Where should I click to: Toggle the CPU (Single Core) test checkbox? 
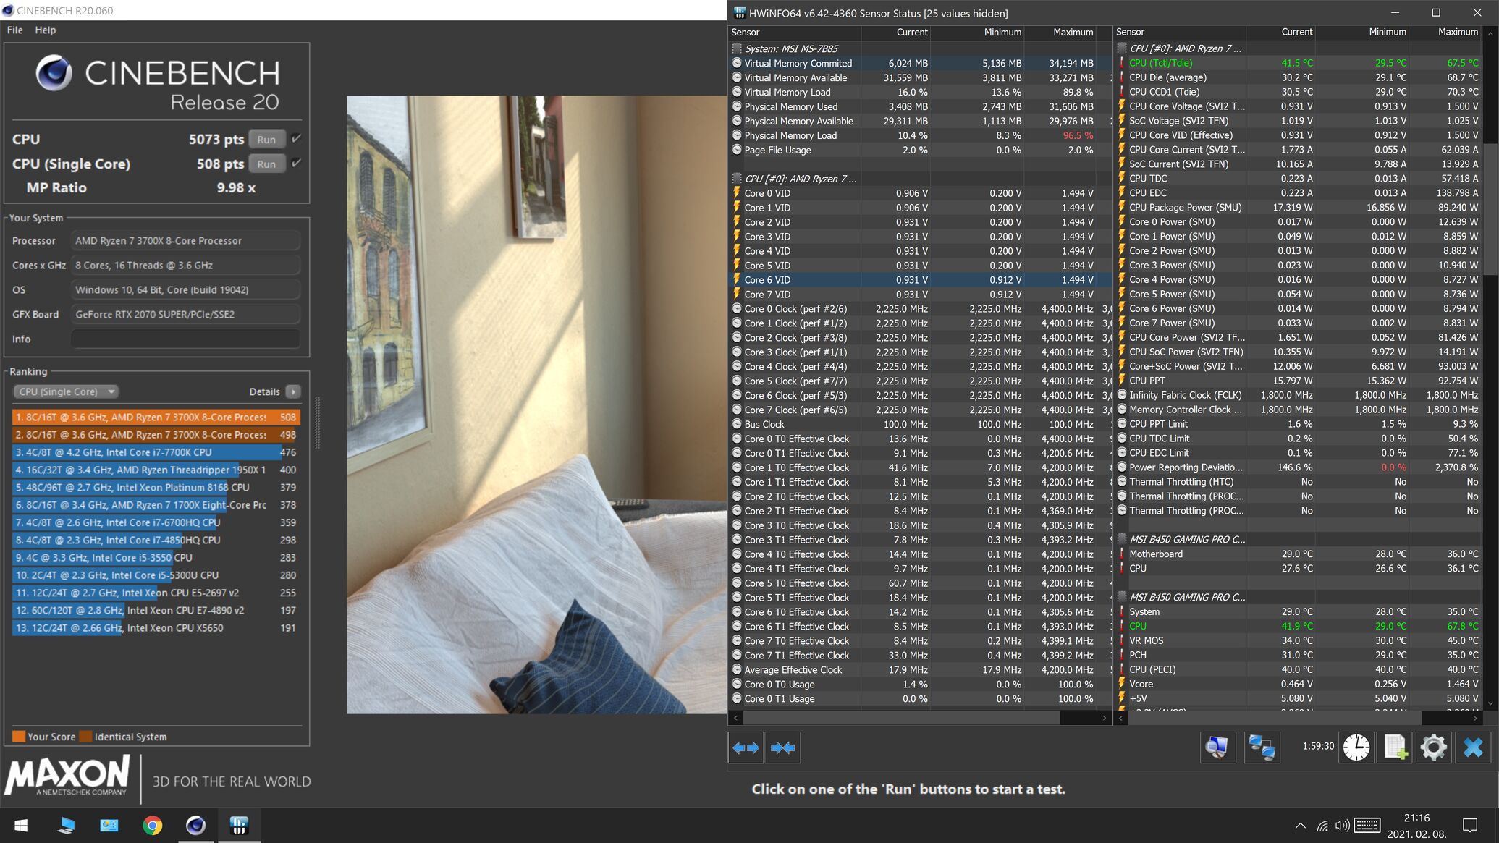click(296, 164)
